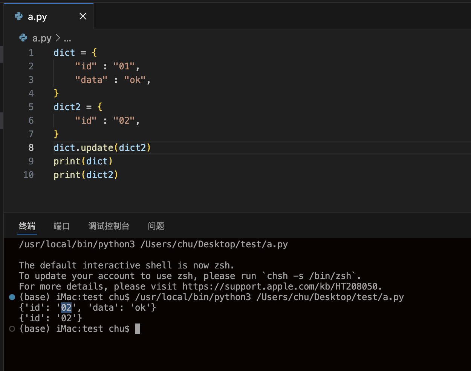Viewport: 471px width, 371px height.
Task: Place the cursor on dict.update(dict2)
Action: 102,147
